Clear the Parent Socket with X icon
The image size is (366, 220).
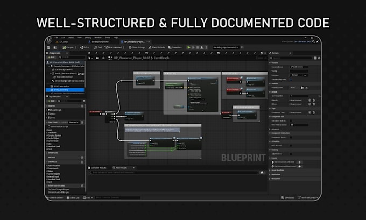pyautogui.click(x=306, y=88)
